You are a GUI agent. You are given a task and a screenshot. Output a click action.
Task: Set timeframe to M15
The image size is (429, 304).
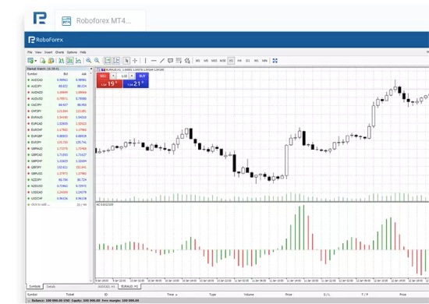coord(214,61)
